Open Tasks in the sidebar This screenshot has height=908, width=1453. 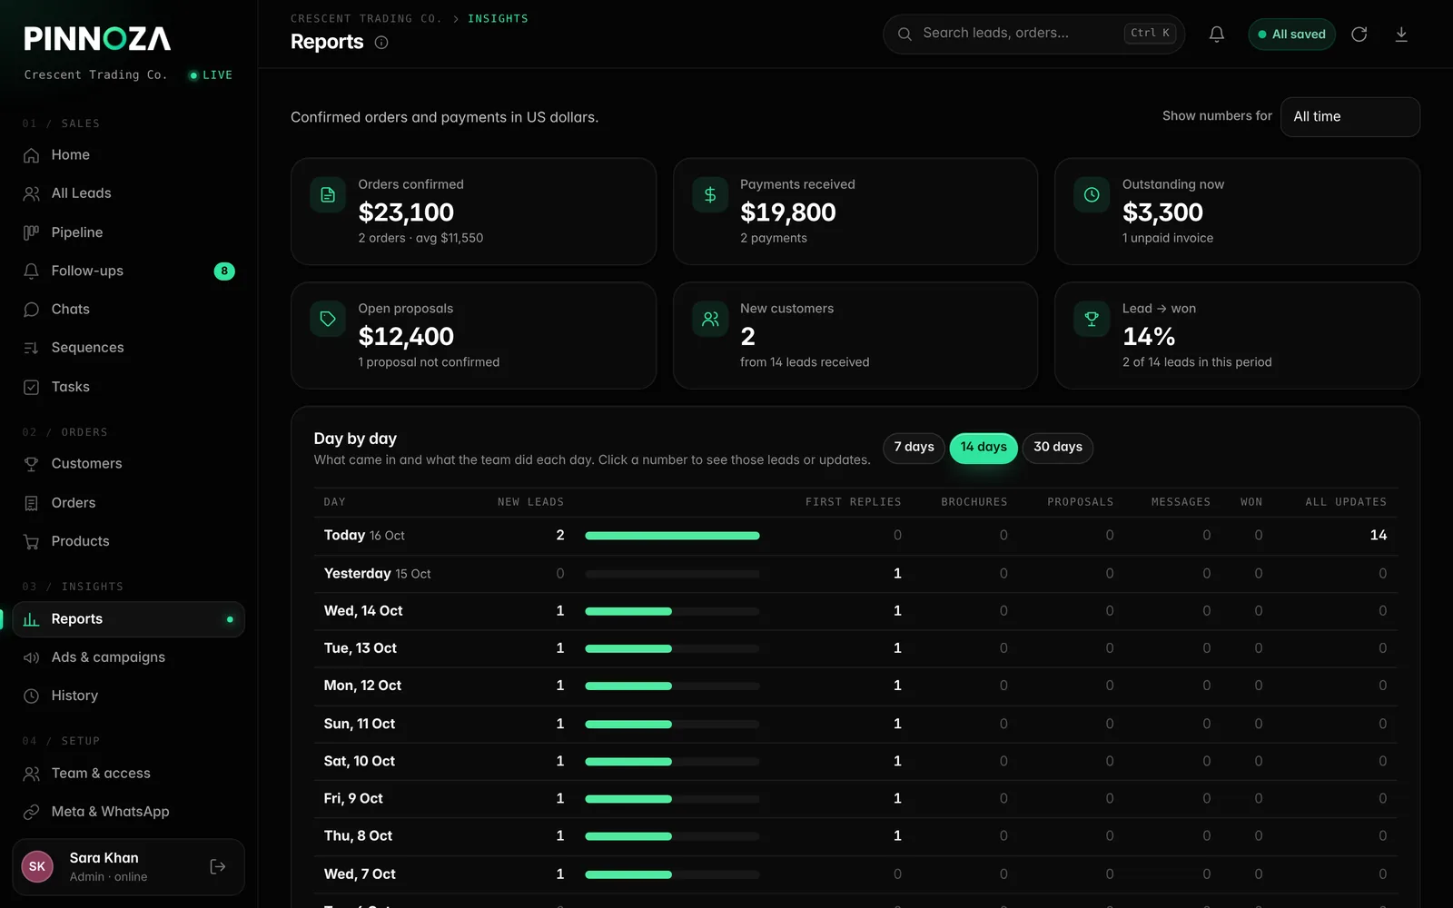click(x=129, y=387)
